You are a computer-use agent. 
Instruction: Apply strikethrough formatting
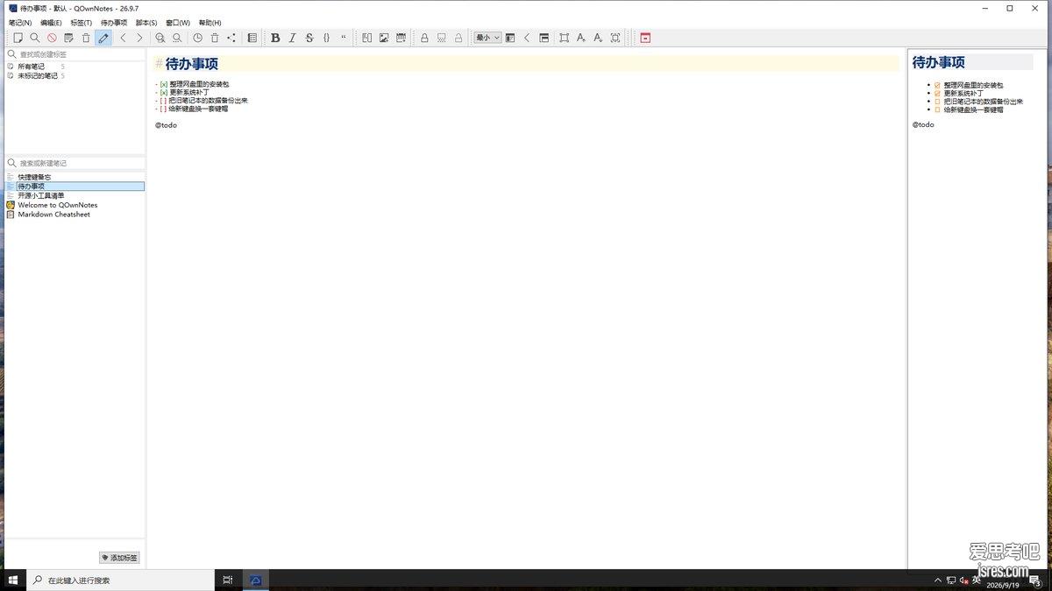point(309,38)
